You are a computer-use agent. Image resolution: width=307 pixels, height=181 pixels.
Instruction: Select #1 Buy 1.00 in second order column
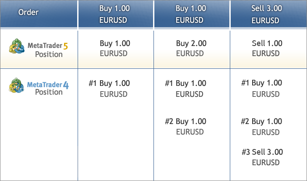coord(186,83)
